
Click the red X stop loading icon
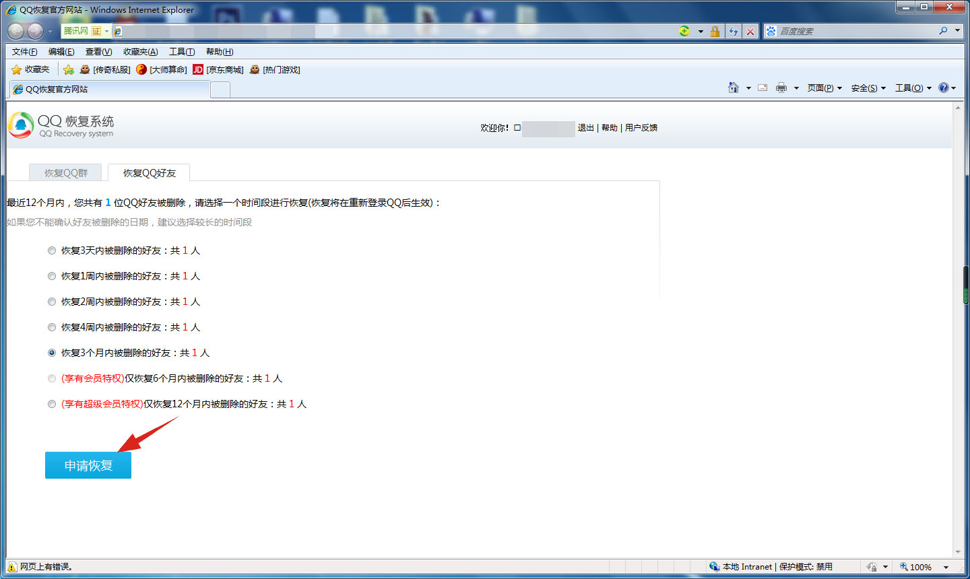coord(750,31)
